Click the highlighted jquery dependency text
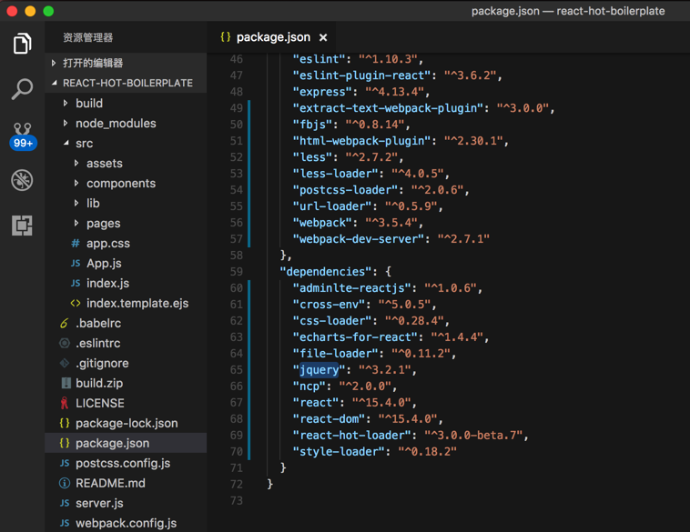 (319, 370)
